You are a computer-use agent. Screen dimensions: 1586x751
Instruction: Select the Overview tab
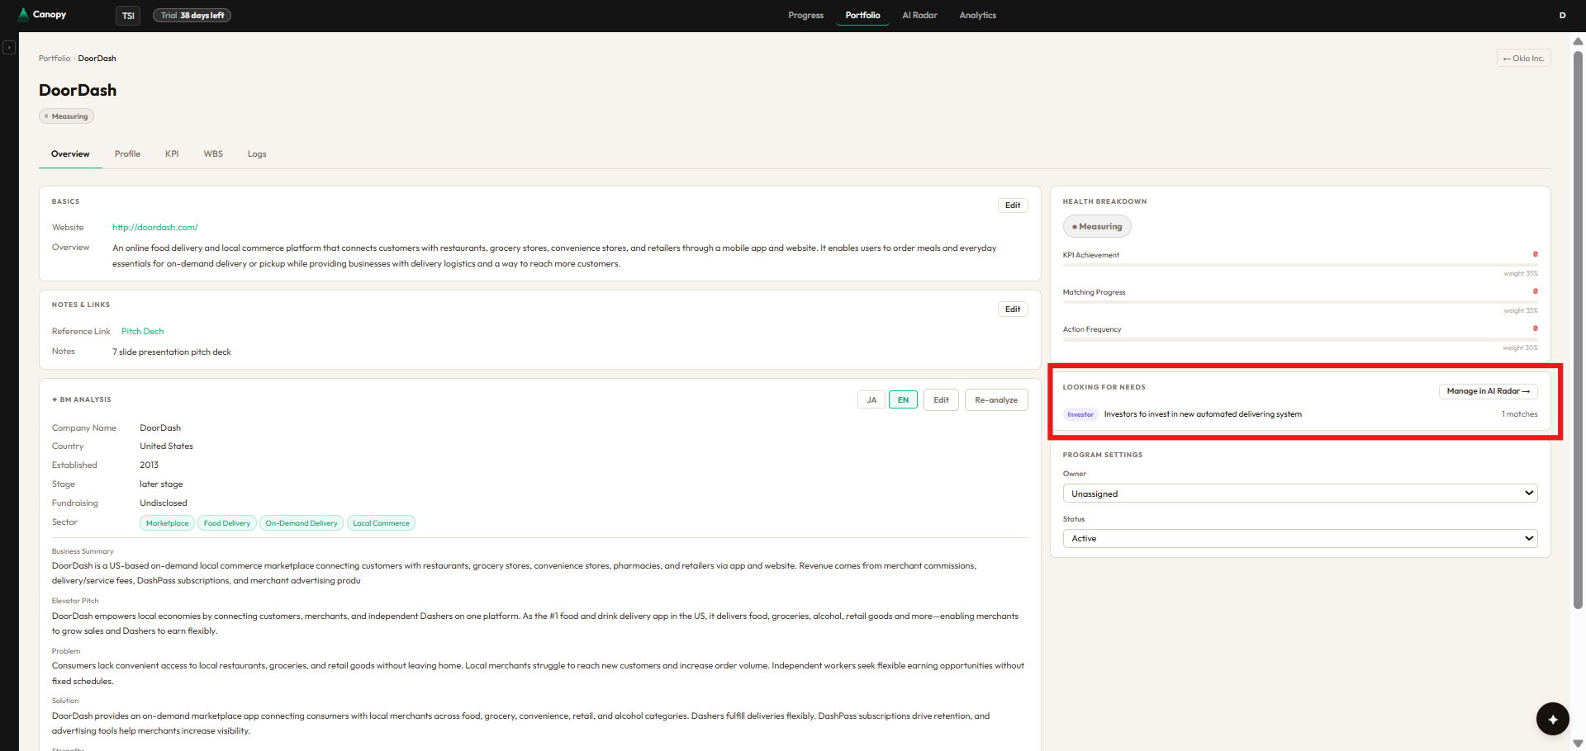point(70,154)
